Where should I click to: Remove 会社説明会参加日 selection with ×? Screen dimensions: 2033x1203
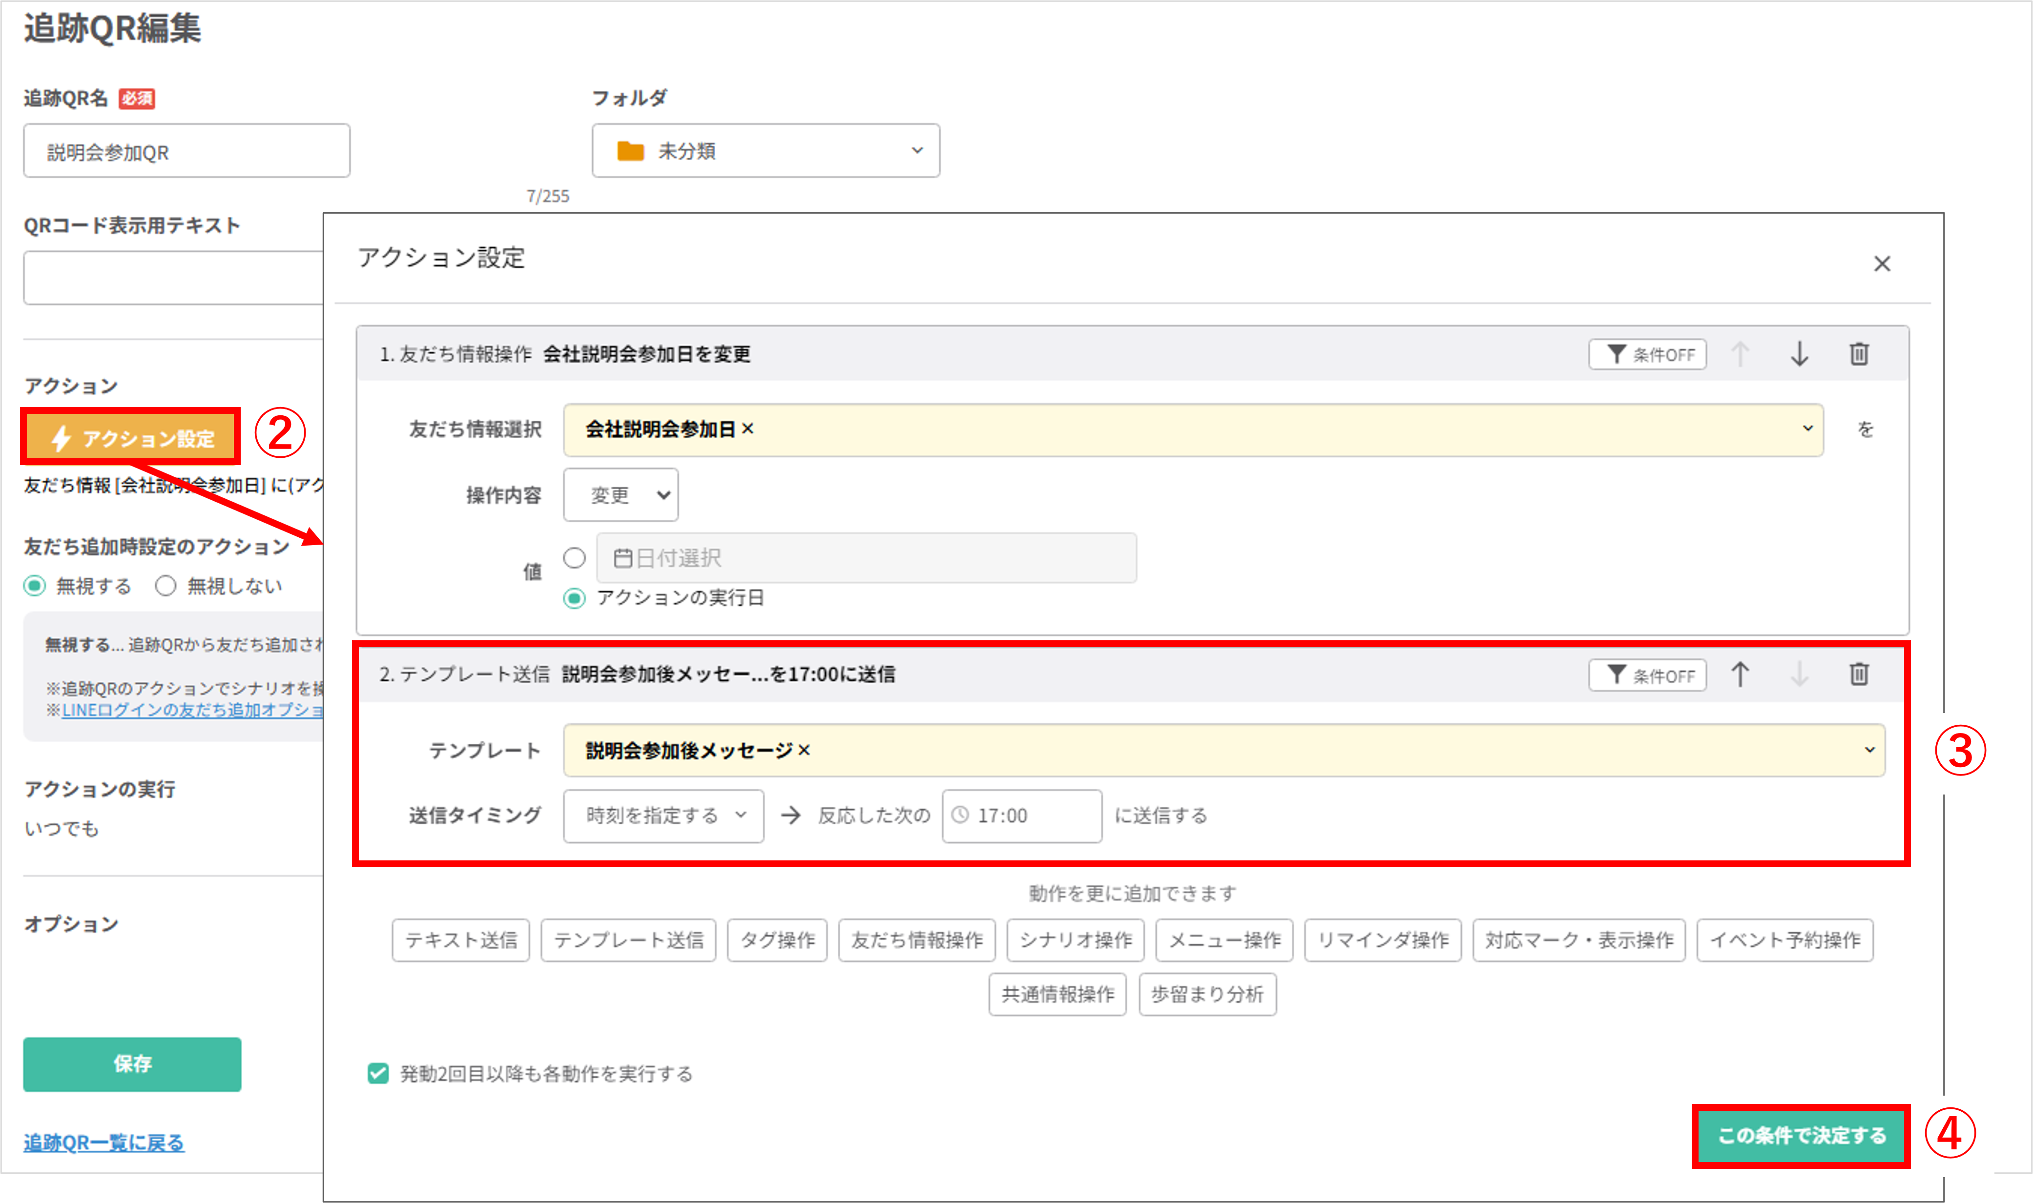point(747,429)
